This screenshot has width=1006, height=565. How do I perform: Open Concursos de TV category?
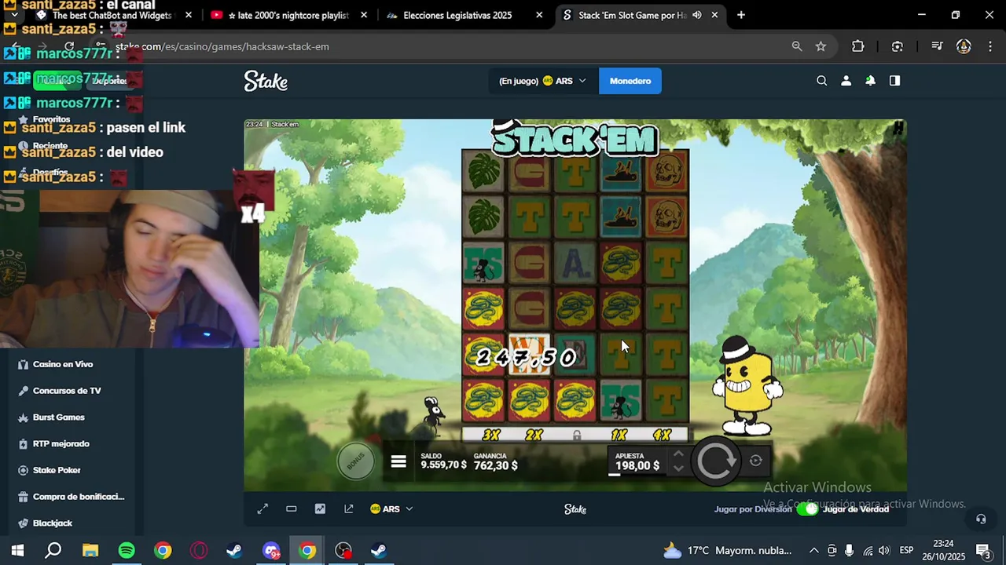click(x=67, y=391)
